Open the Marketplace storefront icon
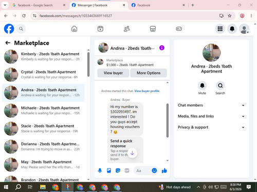 click(x=153, y=29)
